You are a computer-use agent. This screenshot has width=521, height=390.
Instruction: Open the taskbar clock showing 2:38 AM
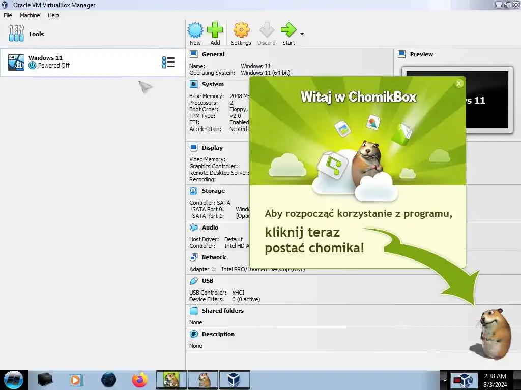click(x=495, y=380)
